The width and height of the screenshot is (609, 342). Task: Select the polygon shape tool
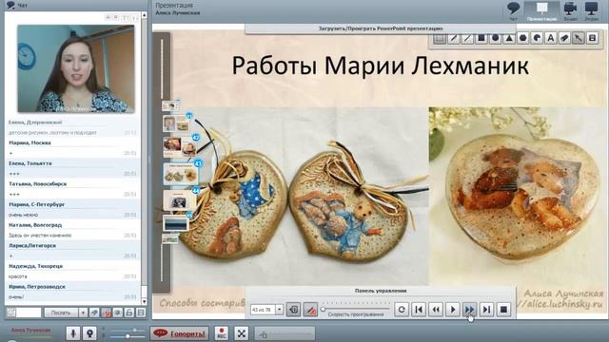[x=523, y=38]
